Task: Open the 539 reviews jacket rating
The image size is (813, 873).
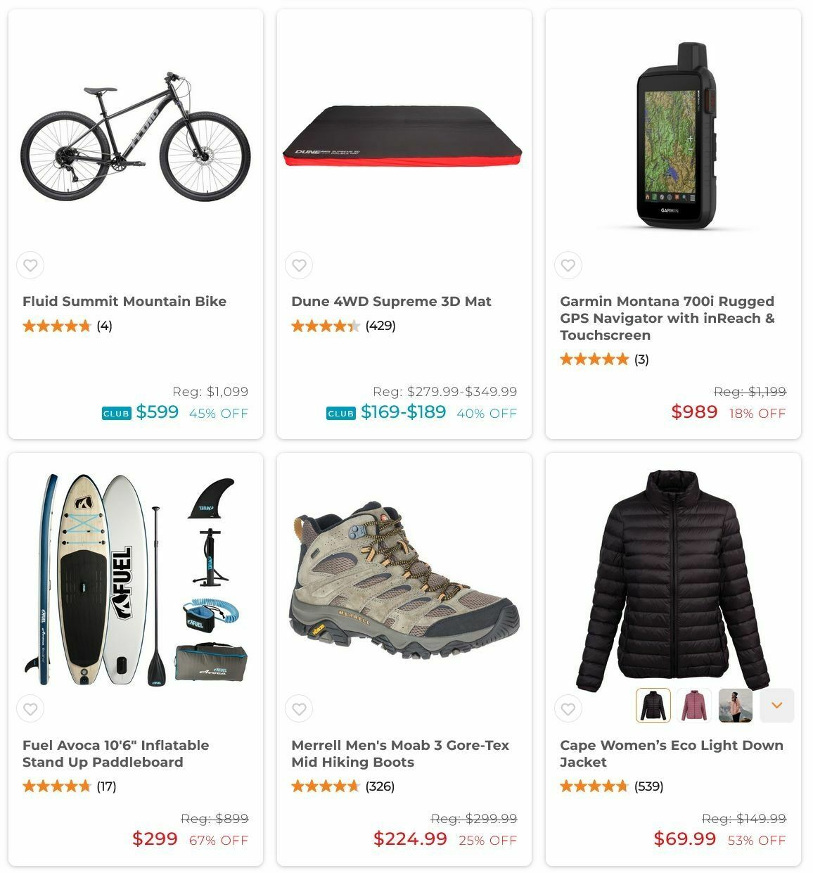Action: coord(612,786)
